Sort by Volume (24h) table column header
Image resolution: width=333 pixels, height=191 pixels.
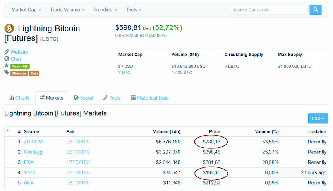pyautogui.click(x=167, y=131)
